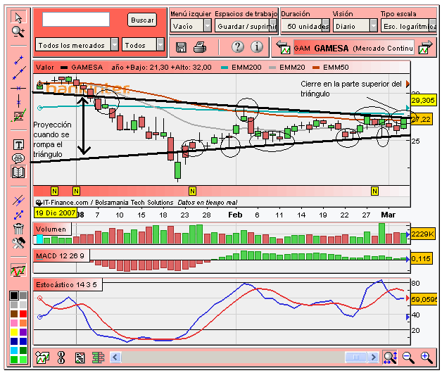Select the pink color swatch
This screenshot has width=442, height=373.
14,323
